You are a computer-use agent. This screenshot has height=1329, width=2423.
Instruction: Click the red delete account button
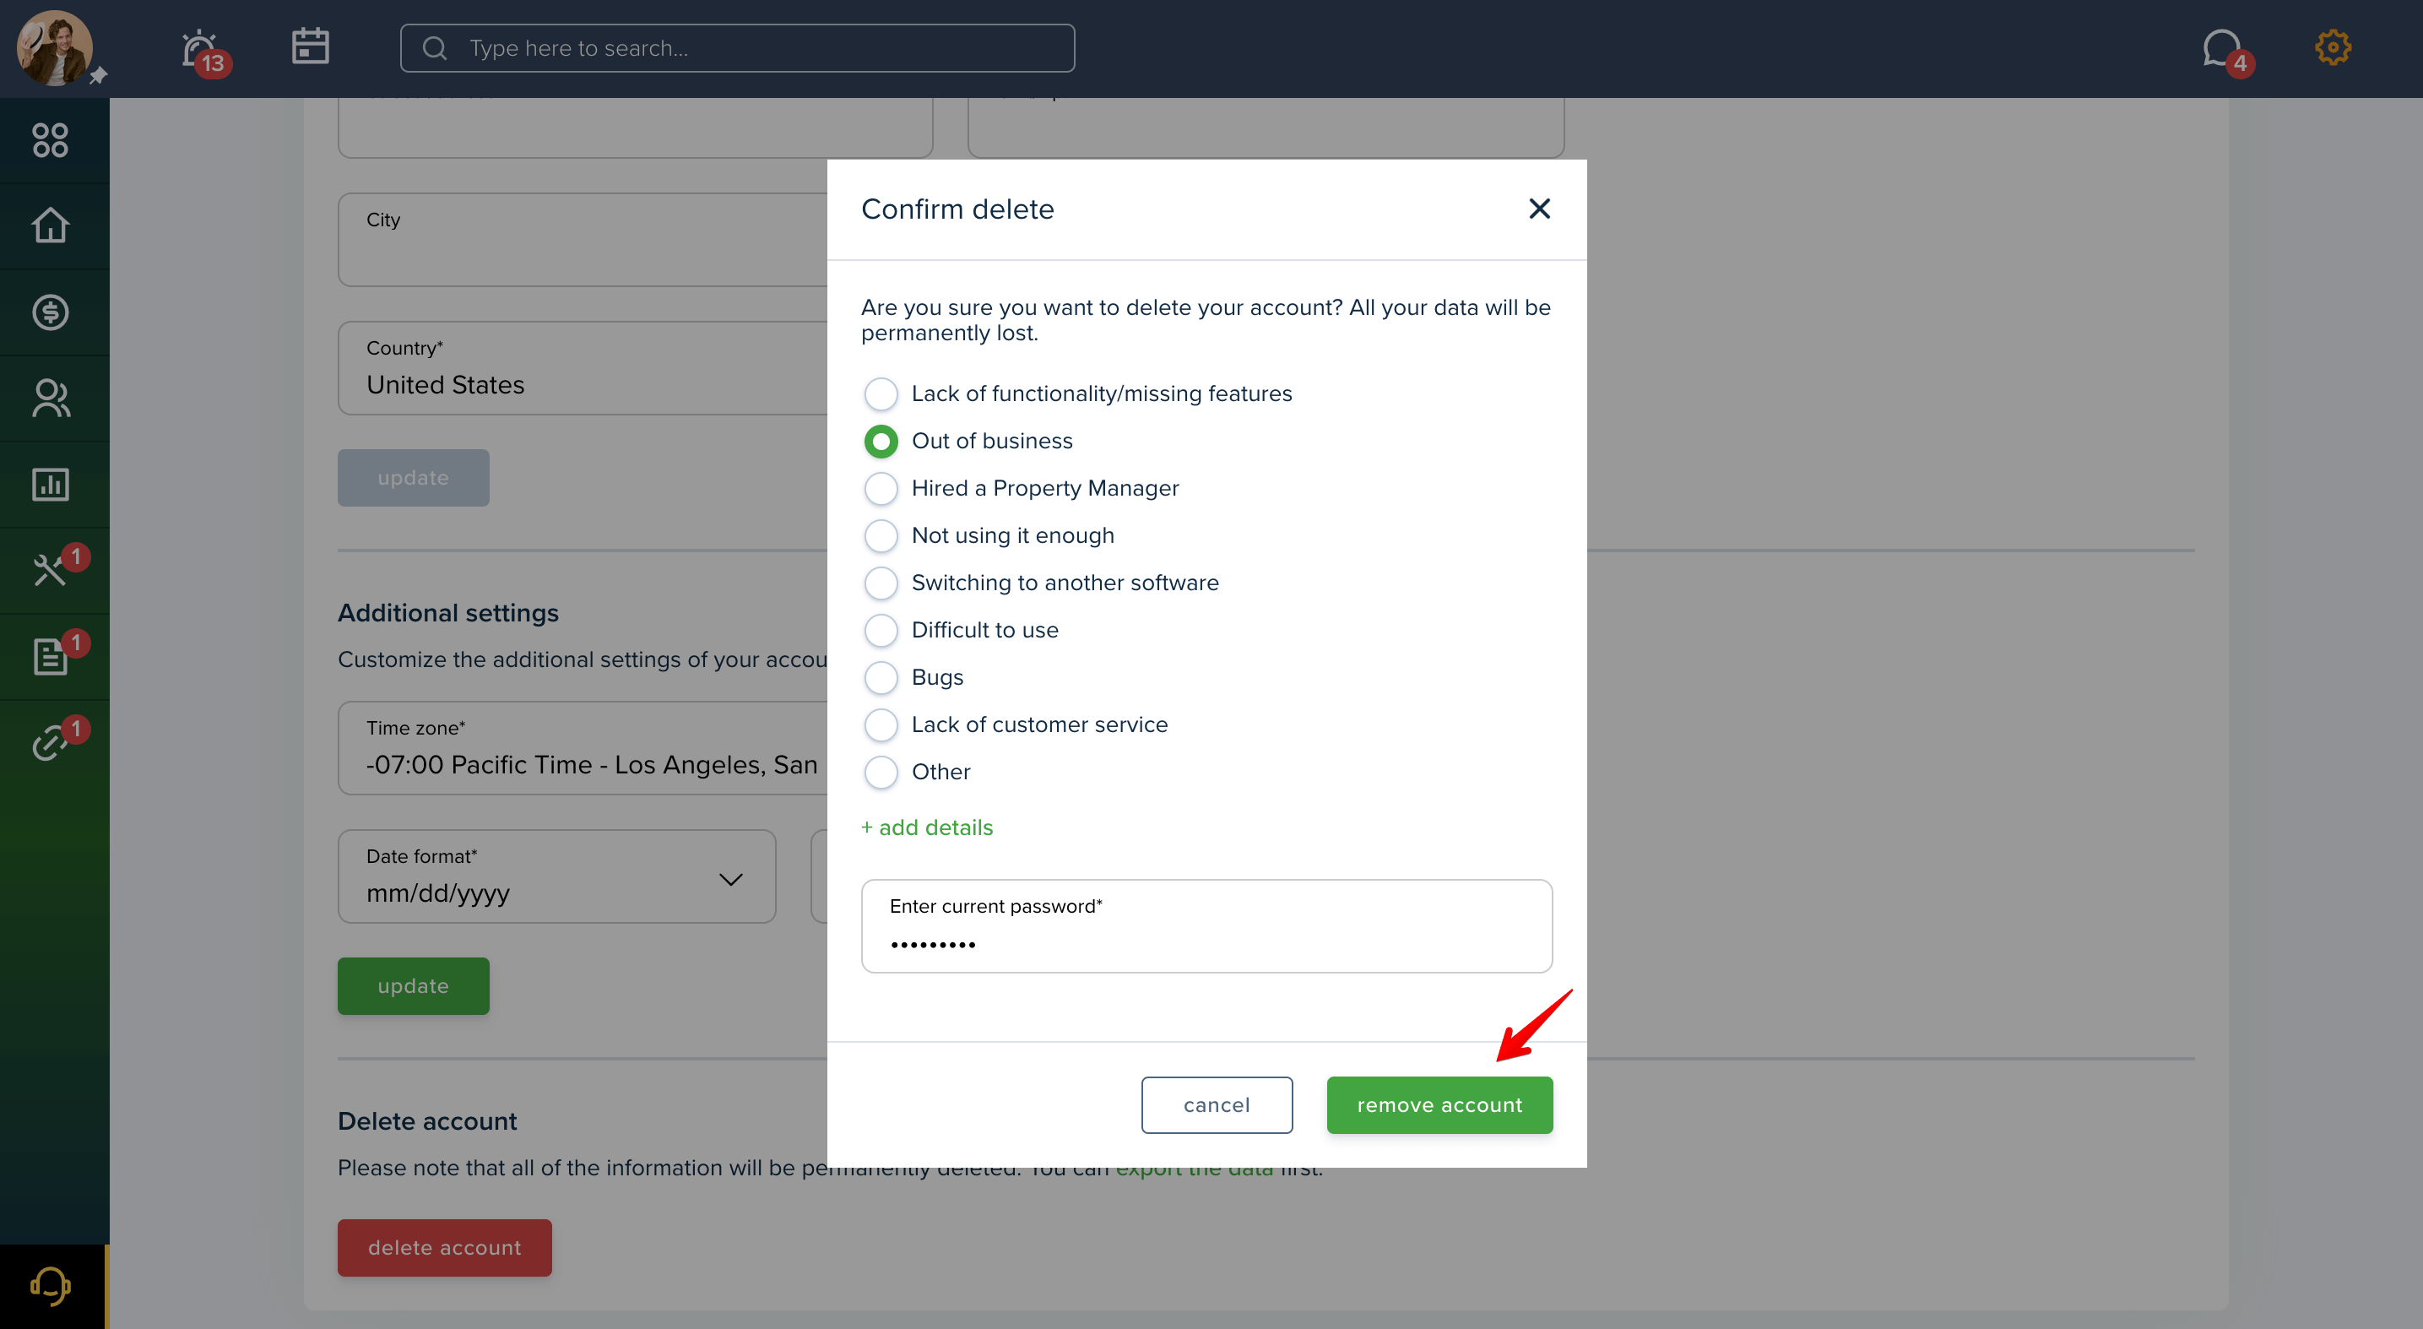pos(444,1248)
